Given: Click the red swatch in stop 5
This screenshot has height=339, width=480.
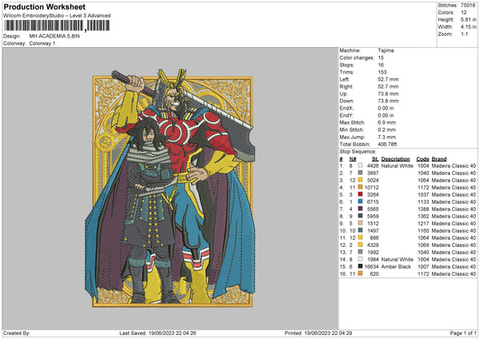Looking at the screenshot, I should point(361,194).
